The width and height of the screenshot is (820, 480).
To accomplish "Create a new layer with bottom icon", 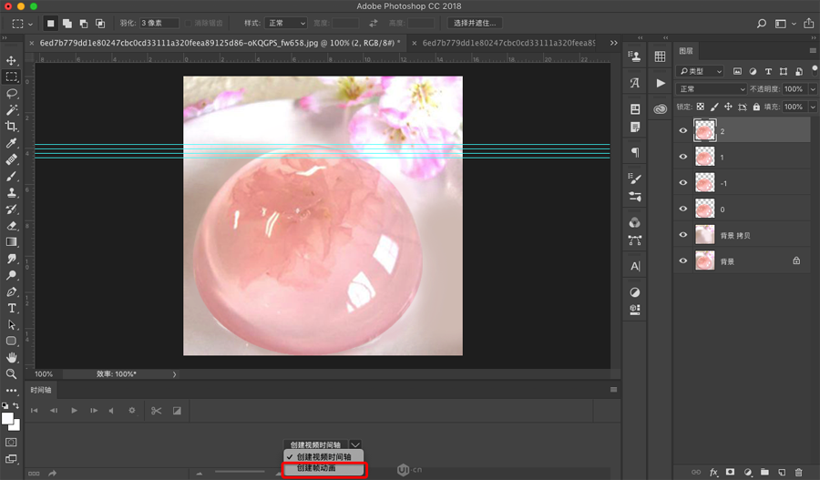I will pyautogui.click(x=782, y=472).
